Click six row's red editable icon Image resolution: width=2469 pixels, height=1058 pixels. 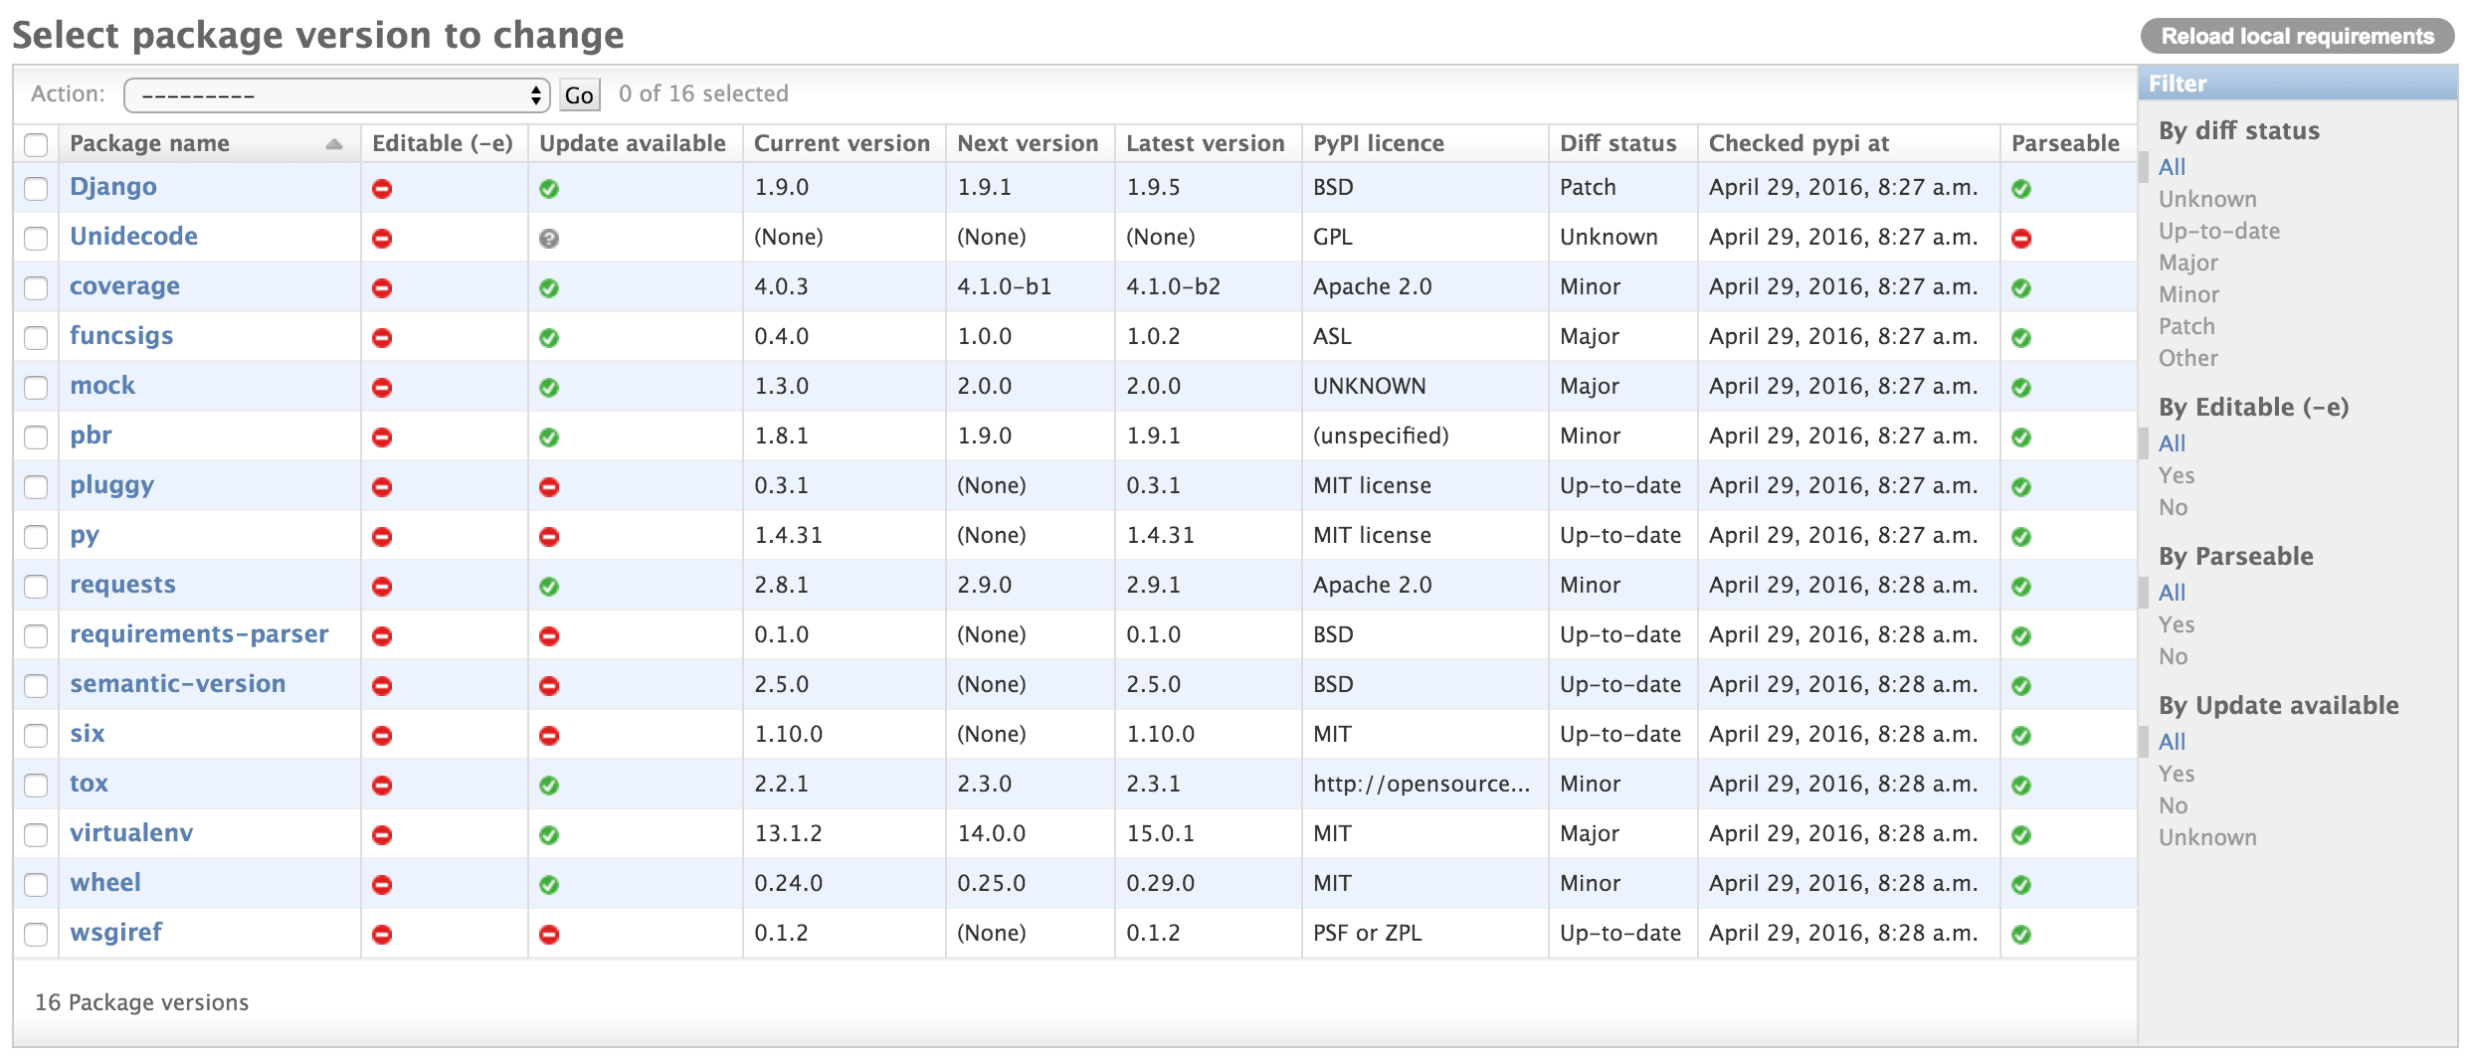(382, 736)
